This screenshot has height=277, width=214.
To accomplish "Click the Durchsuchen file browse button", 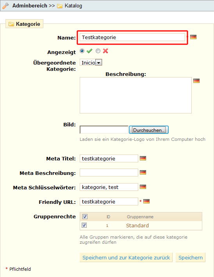I will [149, 130].
